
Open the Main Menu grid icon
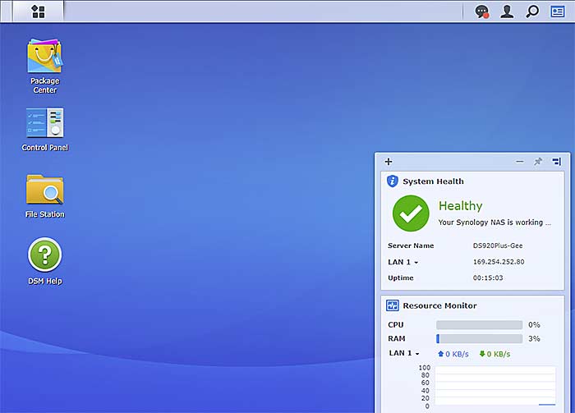(38, 11)
